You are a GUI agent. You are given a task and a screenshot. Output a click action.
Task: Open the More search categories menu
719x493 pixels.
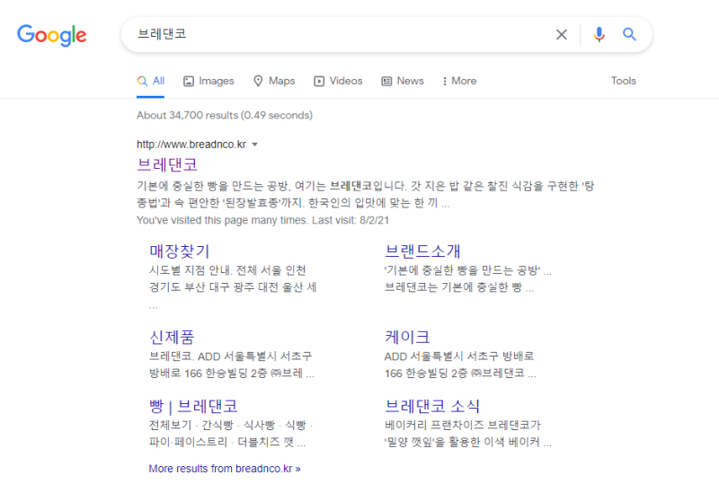pyautogui.click(x=459, y=81)
